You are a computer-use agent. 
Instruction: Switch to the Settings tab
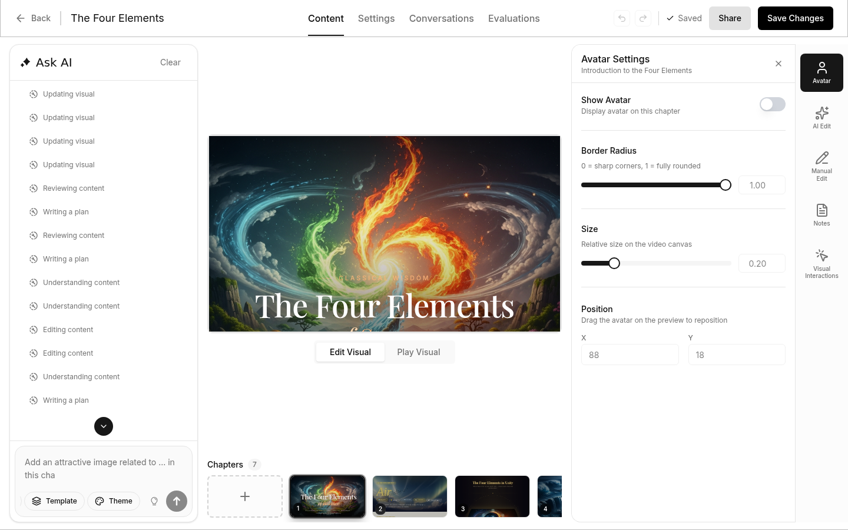(x=376, y=18)
